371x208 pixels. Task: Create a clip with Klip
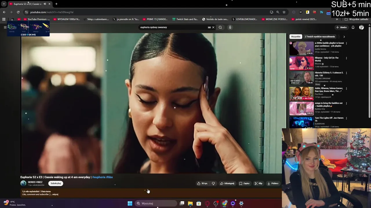pos(258,183)
